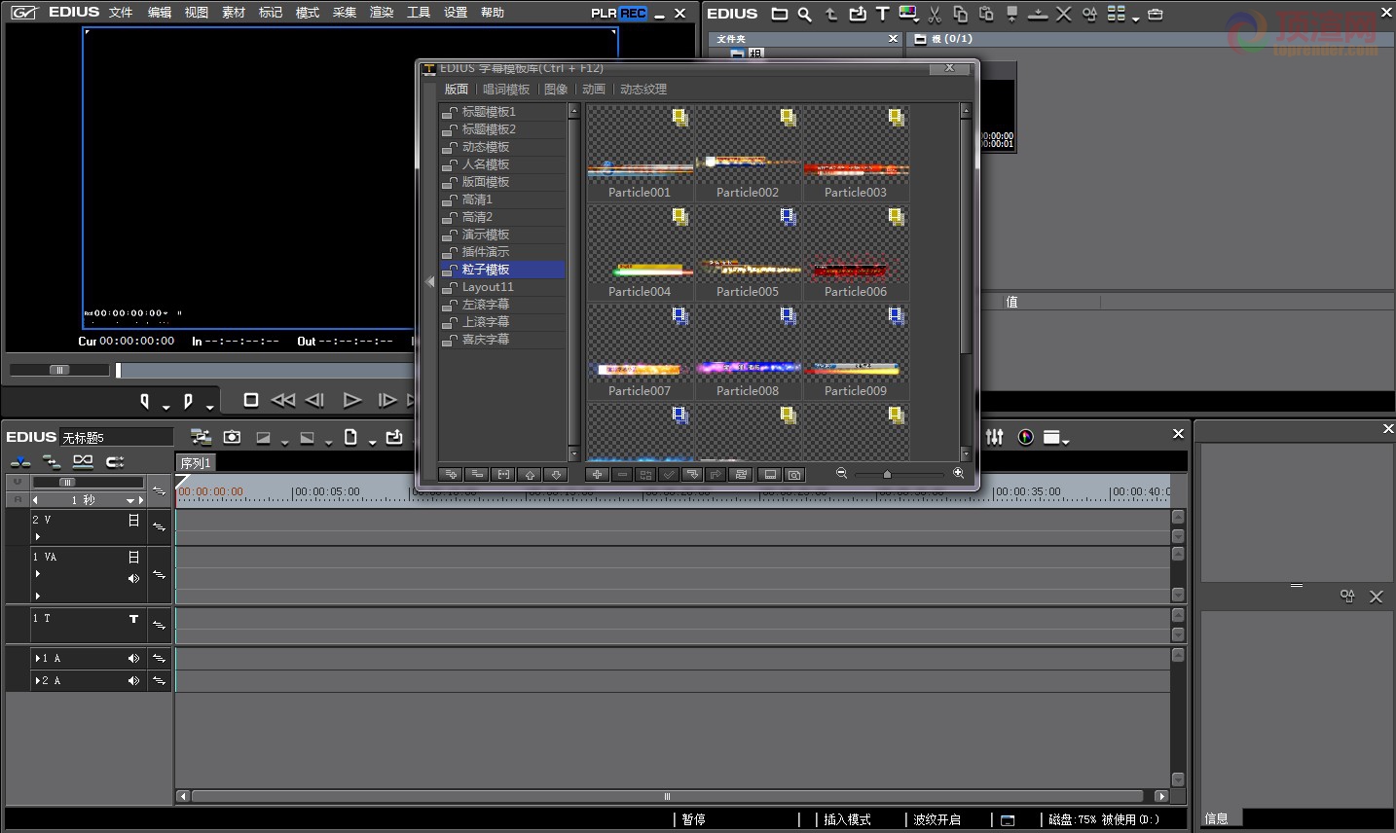
Task: Toggle group/link mode icon on the timeline
Action: click(x=84, y=461)
